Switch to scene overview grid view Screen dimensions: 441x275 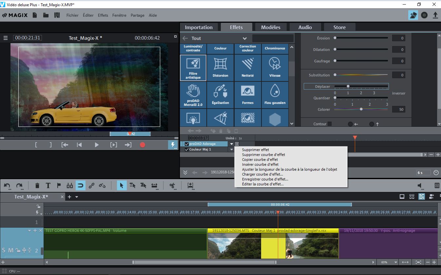(x=412, y=197)
